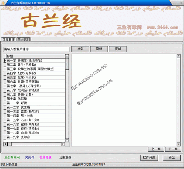Click the 刷新 button
Viewport: 184px width, 169px height.
click(99, 49)
